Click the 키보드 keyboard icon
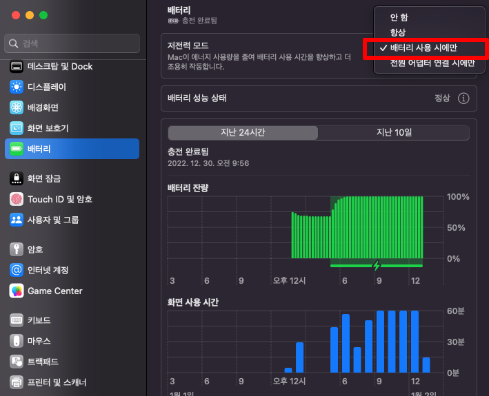This screenshot has width=489, height=396. [17, 320]
